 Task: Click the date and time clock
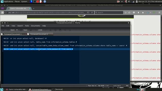(145, 2)
